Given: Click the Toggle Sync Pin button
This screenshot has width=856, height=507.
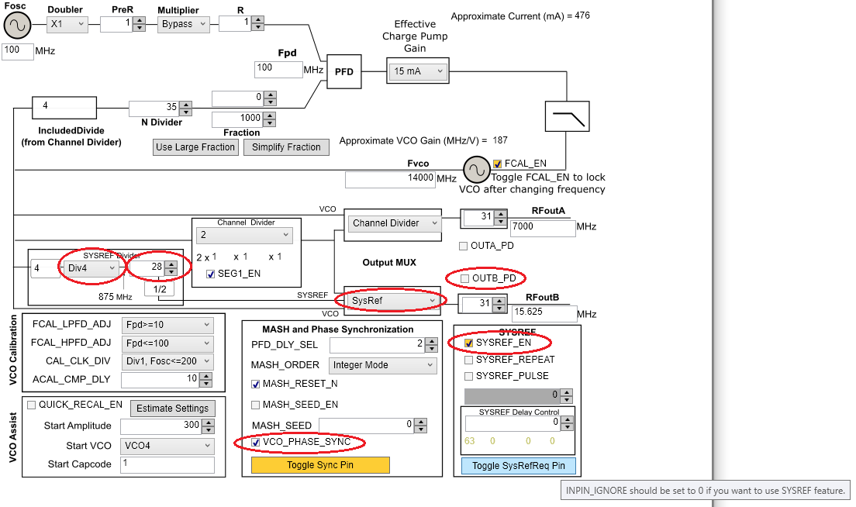Looking at the screenshot, I should tap(320, 464).
